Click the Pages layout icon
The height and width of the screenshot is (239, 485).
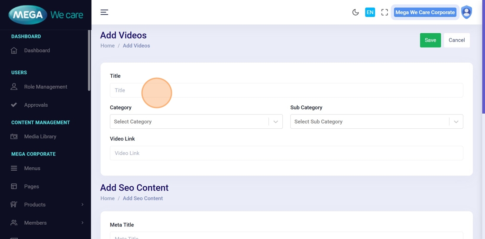click(14, 187)
